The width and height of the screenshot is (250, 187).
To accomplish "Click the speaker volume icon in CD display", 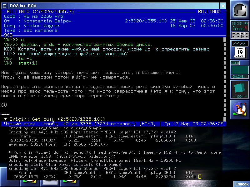I will pos(234,26).
